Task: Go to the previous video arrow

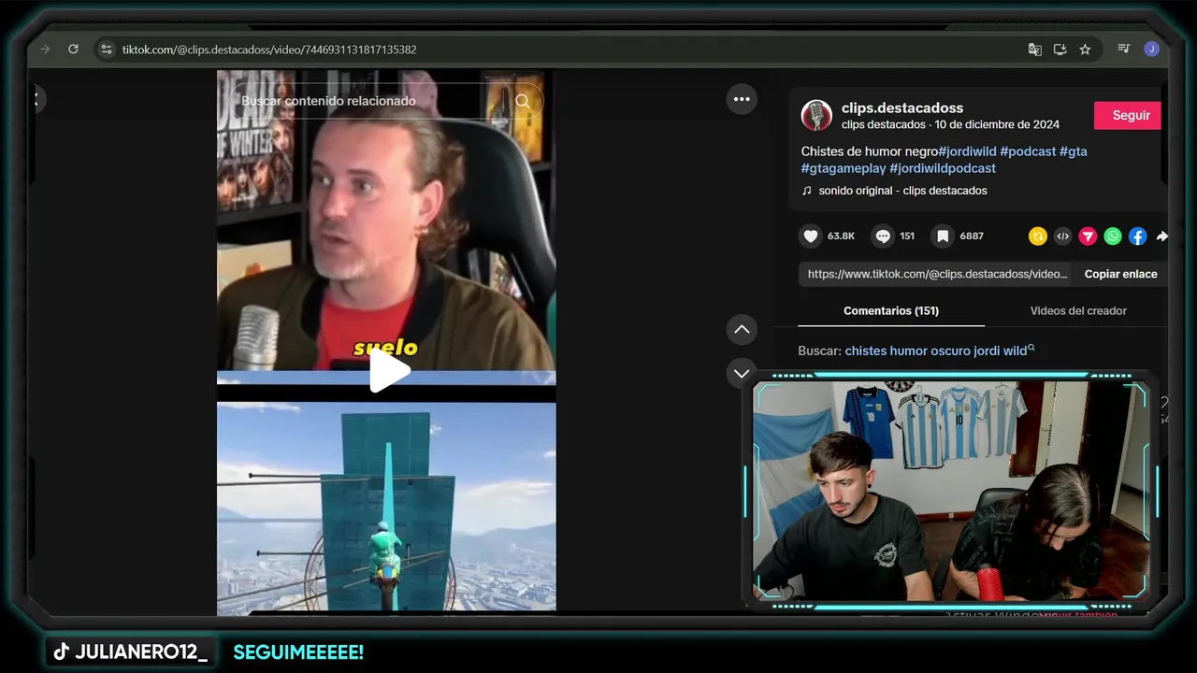Action: (x=742, y=329)
